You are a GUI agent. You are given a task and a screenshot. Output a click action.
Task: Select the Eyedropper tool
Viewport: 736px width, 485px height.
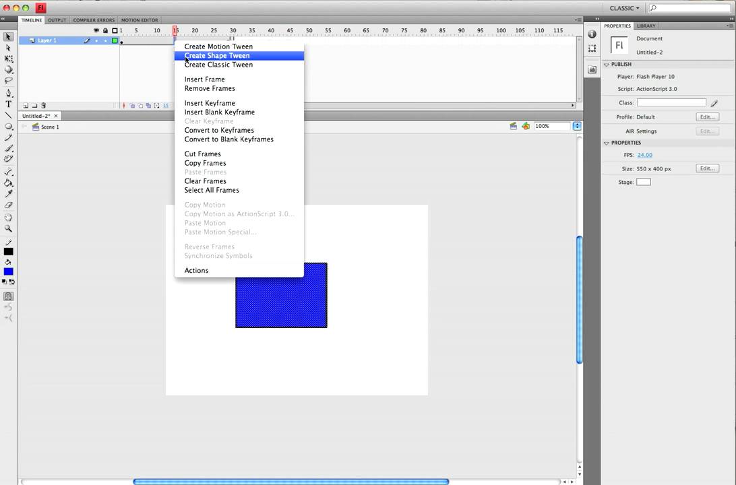9,194
